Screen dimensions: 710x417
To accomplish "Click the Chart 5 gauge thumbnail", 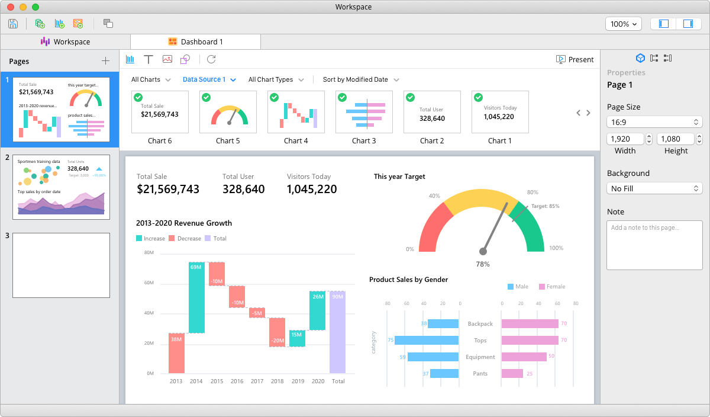I will 228,112.
